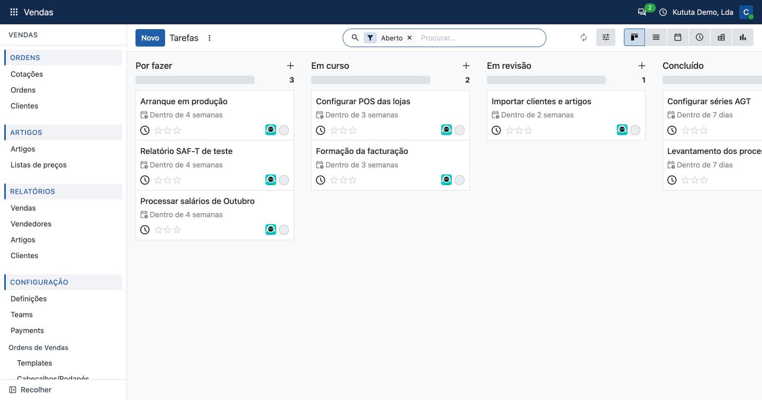Screen dimensions: 762x400
Task: Open the Configurar séries AGT card
Action: [712, 115]
